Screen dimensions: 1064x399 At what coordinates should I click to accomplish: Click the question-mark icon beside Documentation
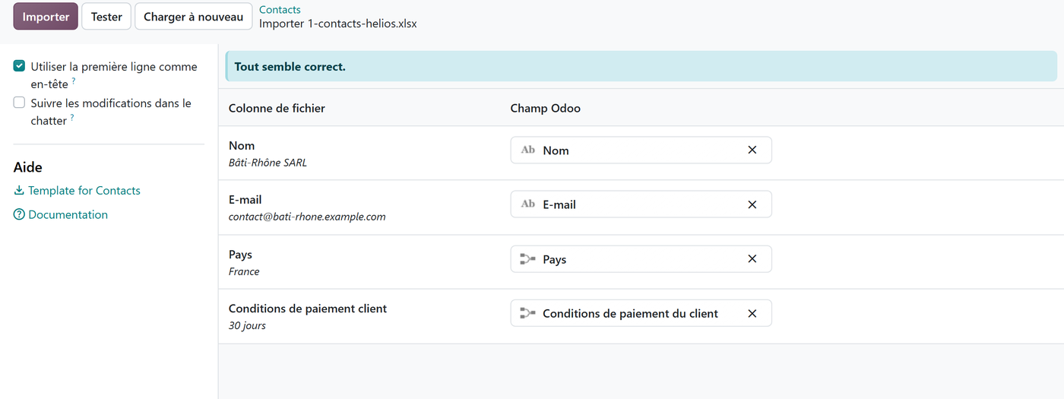(19, 215)
